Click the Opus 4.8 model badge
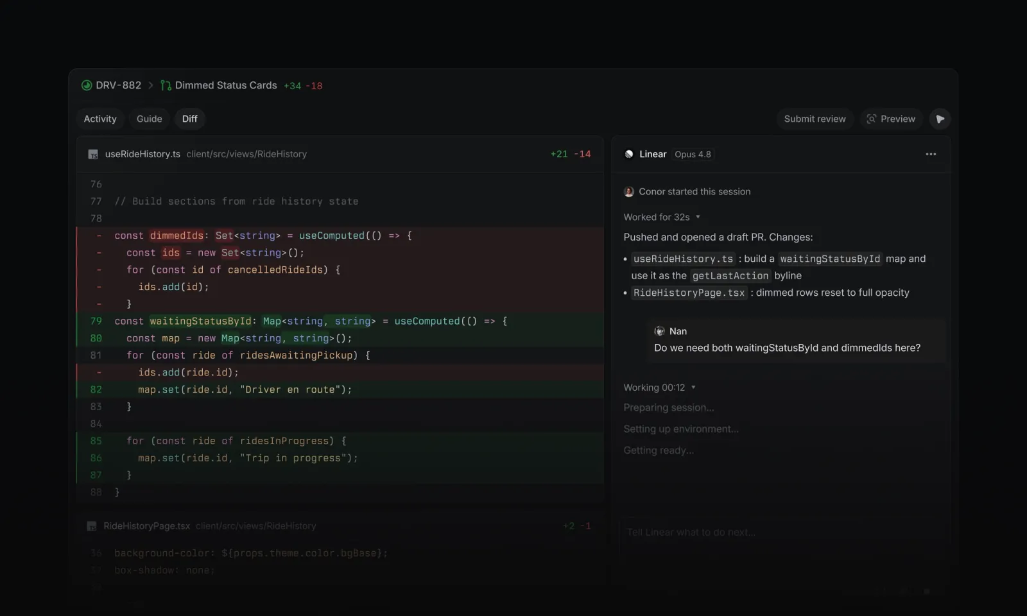The width and height of the screenshot is (1027, 616). point(693,154)
